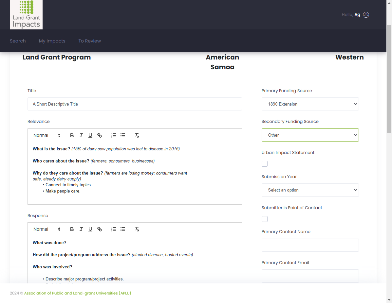Toggle underline in the Relevance editor
Viewport: 392px width, 303px height.
pos(90,135)
